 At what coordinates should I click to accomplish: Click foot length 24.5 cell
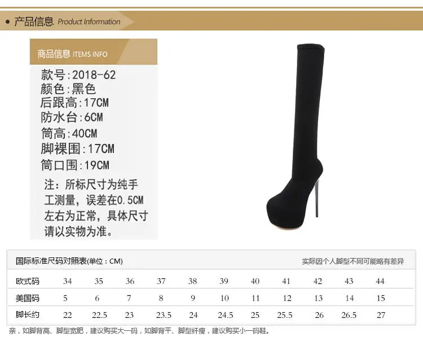click(x=226, y=315)
